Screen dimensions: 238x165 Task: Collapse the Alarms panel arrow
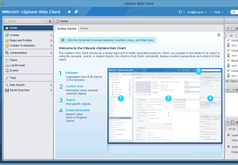click(228, 122)
